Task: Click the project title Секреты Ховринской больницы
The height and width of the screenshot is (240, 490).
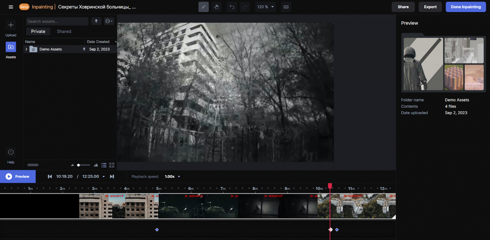Action: (x=97, y=7)
